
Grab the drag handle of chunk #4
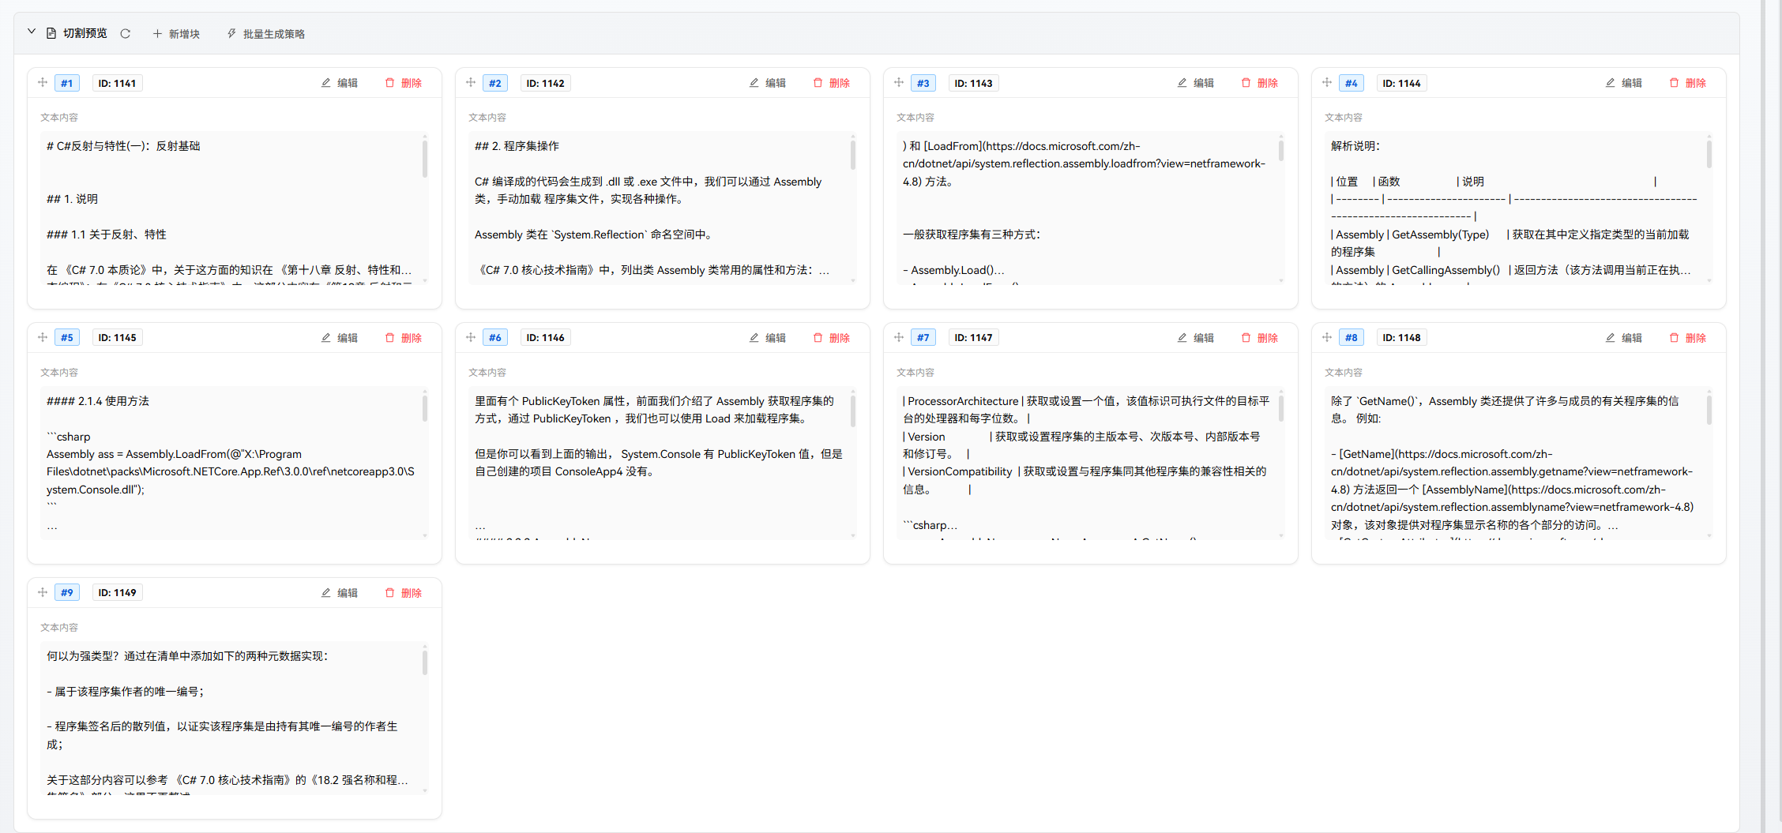[x=1327, y=83]
